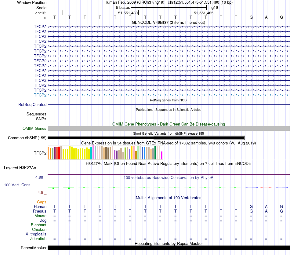
Task: Click the 51,551,480 coordinate label
Action: coord(128,13)
